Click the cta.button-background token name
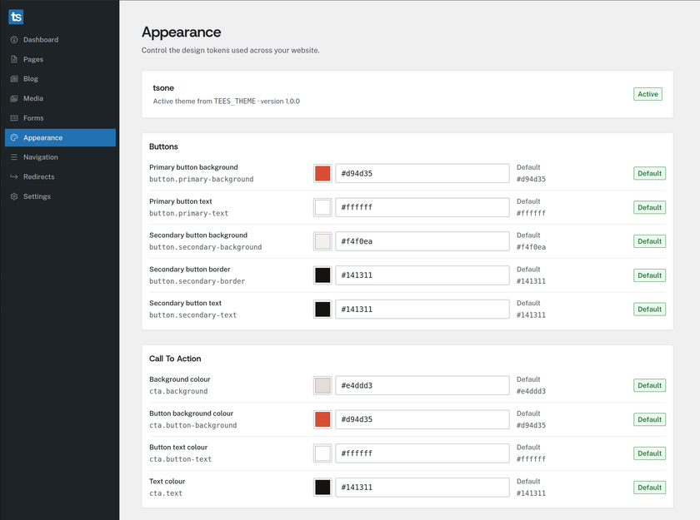 pyautogui.click(x=192, y=425)
